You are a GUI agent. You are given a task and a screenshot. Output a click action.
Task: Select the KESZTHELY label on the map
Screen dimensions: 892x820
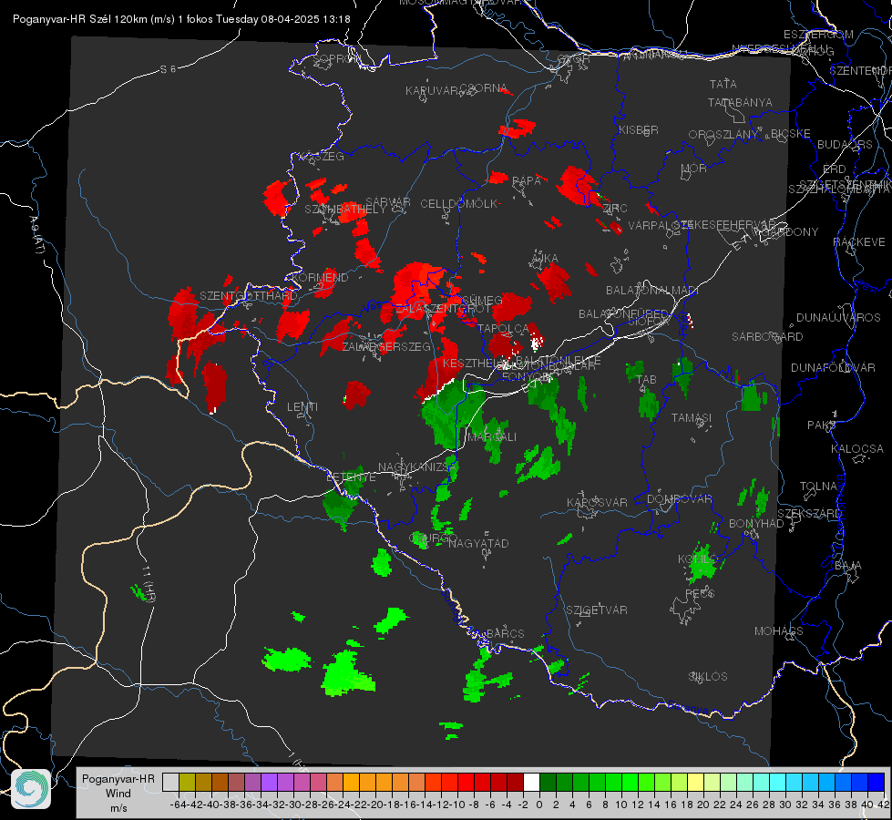pyautogui.click(x=474, y=363)
